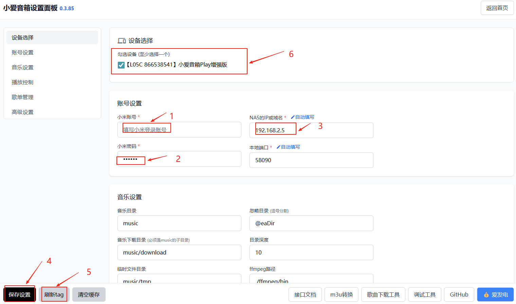The image size is (516, 304).
Task: Click the 返回首页 button
Action: click(x=497, y=8)
